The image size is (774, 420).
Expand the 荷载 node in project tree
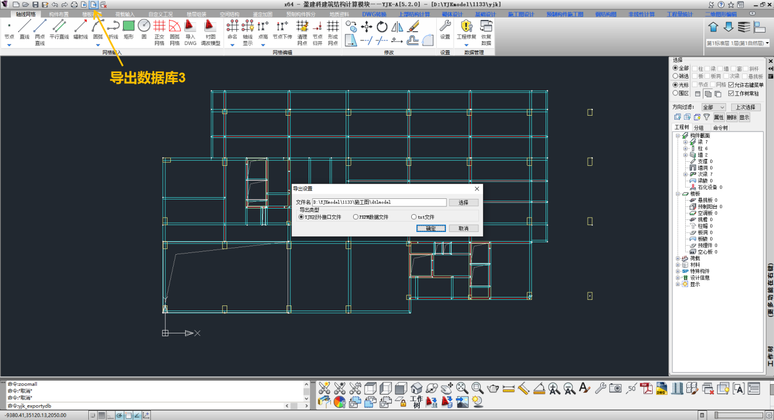coord(678,258)
